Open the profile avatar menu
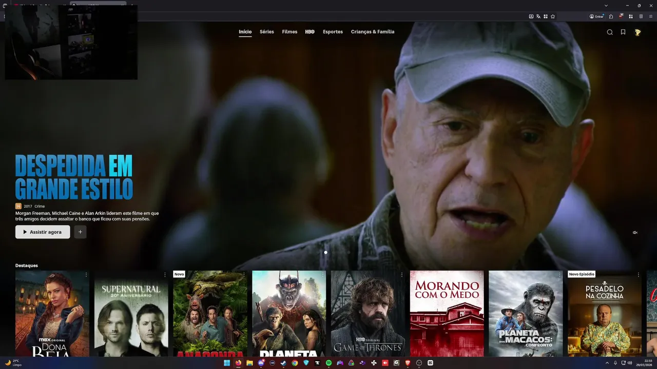The image size is (657, 369). [637, 32]
